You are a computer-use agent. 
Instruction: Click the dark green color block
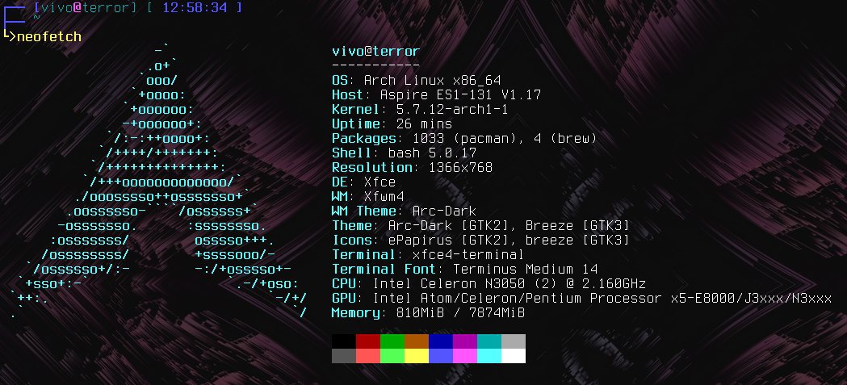[x=392, y=341]
